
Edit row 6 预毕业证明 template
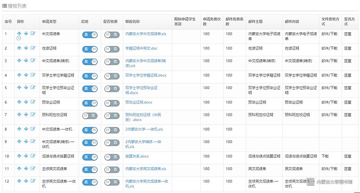tap(33, 102)
